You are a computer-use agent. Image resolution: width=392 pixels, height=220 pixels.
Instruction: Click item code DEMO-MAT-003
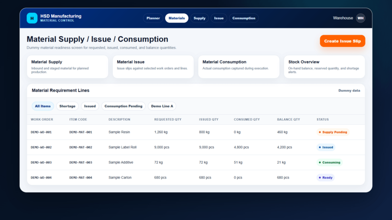[80, 162]
